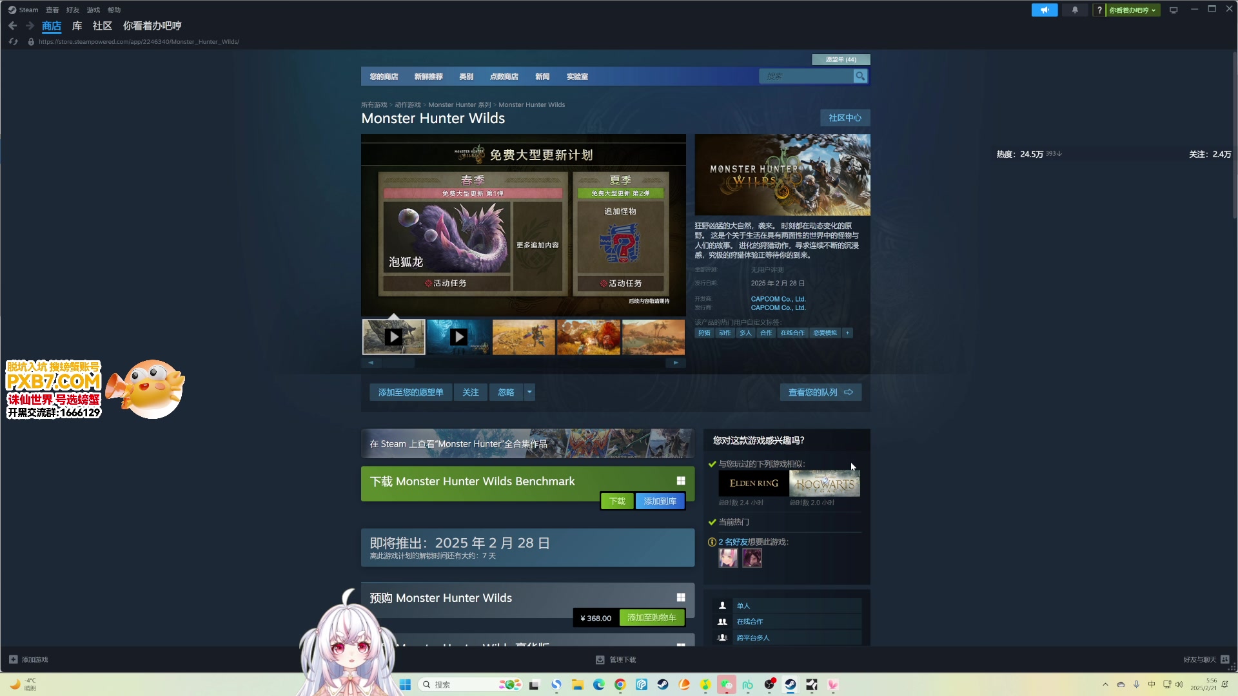Open the 好友 menu
This screenshot has width=1238, height=696.
[x=73, y=10]
